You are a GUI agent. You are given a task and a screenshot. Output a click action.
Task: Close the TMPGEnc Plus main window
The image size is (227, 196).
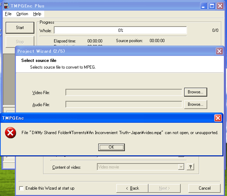[x=220, y=6]
